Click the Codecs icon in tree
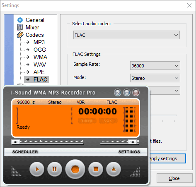This screenshot has width=196, height=187. point(20,35)
